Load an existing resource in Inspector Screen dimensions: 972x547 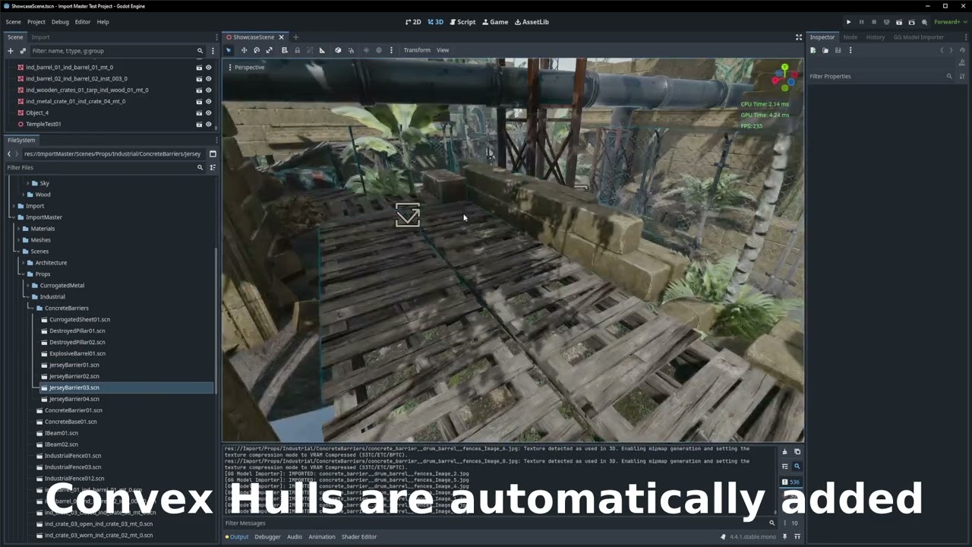tap(825, 50)
